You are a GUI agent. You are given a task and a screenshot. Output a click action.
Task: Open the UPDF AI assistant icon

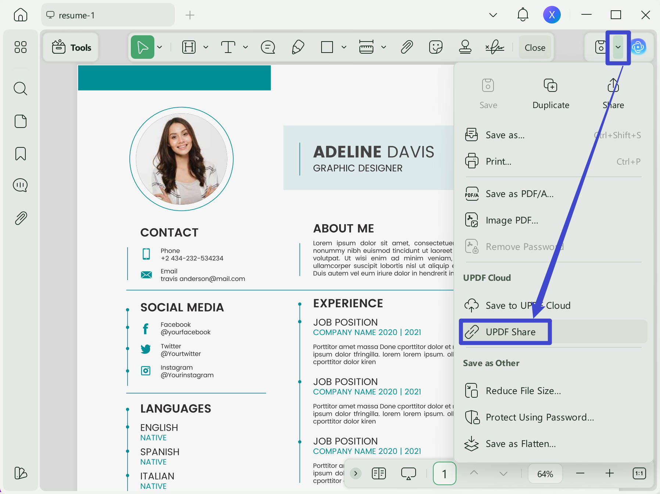(638, 47)
